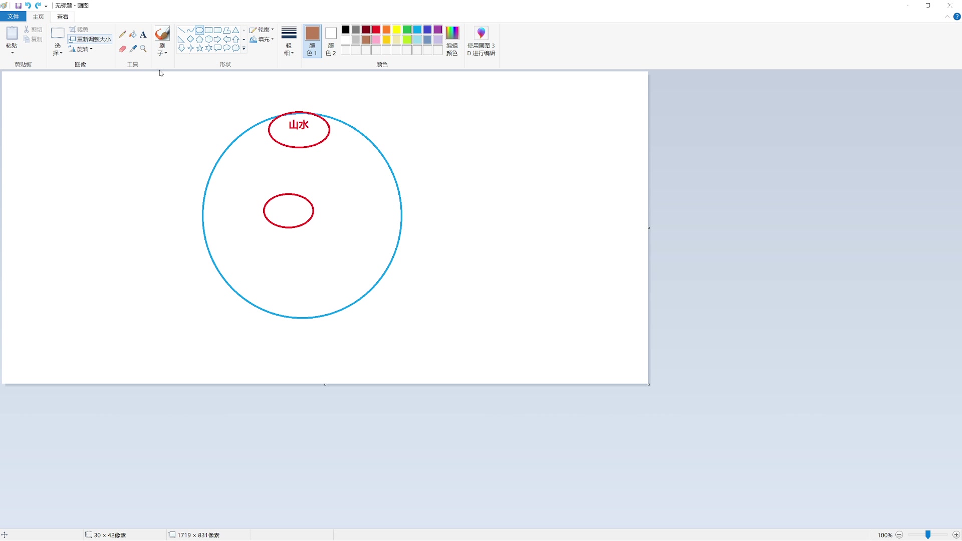Choose the Cloud callout shape
The image size is (962, 541).
pyautogui.click(x=235, y=48)
